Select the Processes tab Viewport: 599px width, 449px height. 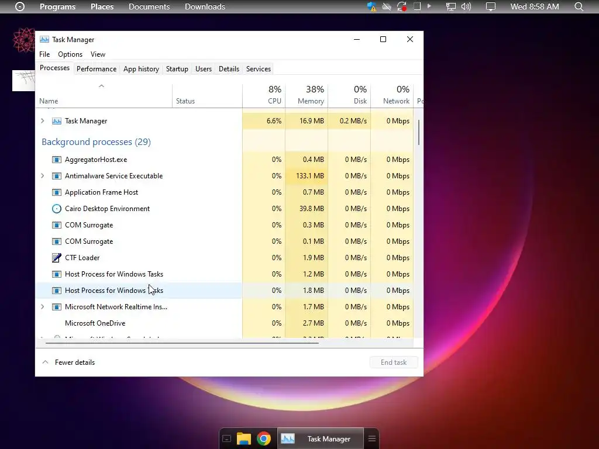(x=54, y=68)
